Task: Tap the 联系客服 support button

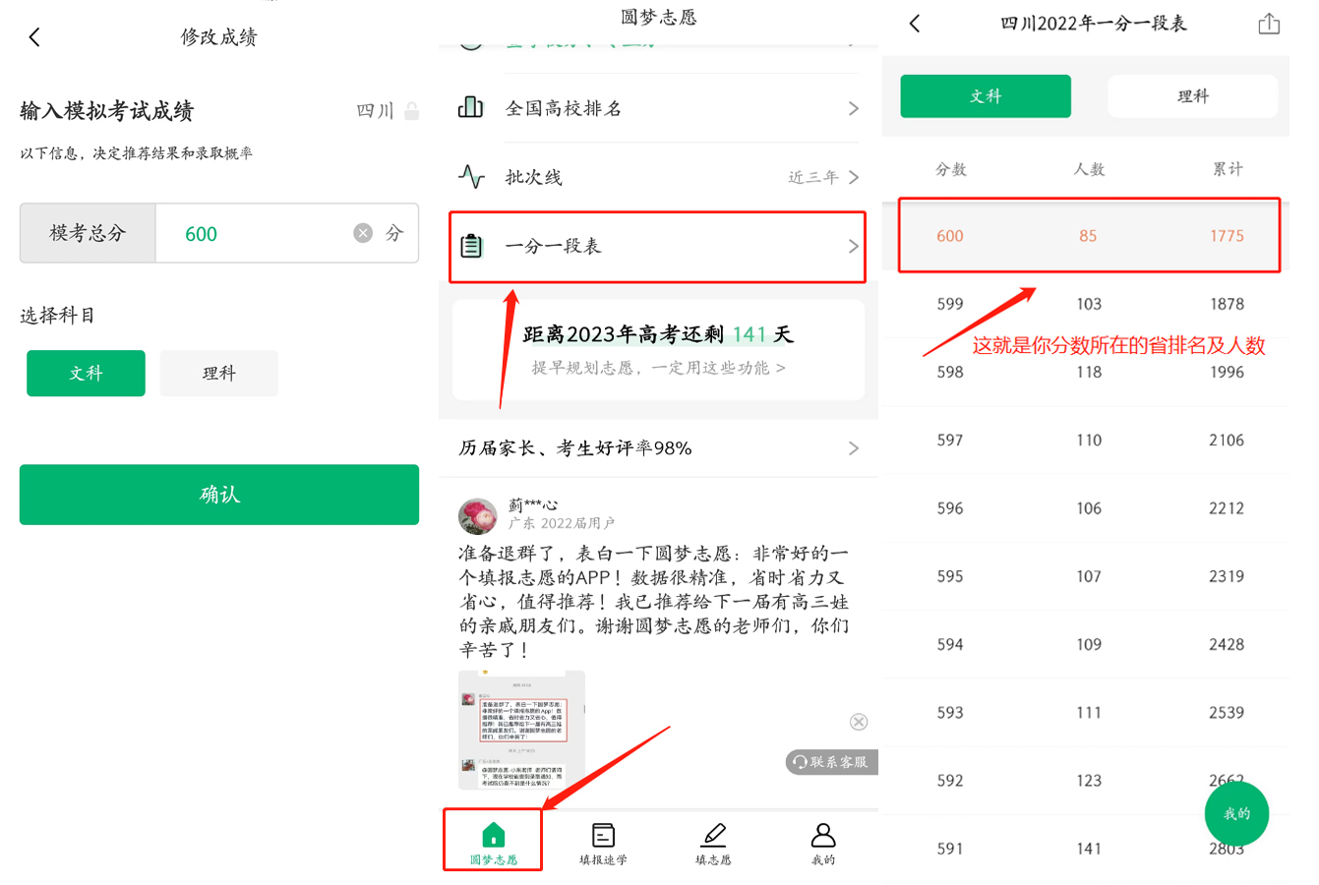Action: click(x=832, y=762)
